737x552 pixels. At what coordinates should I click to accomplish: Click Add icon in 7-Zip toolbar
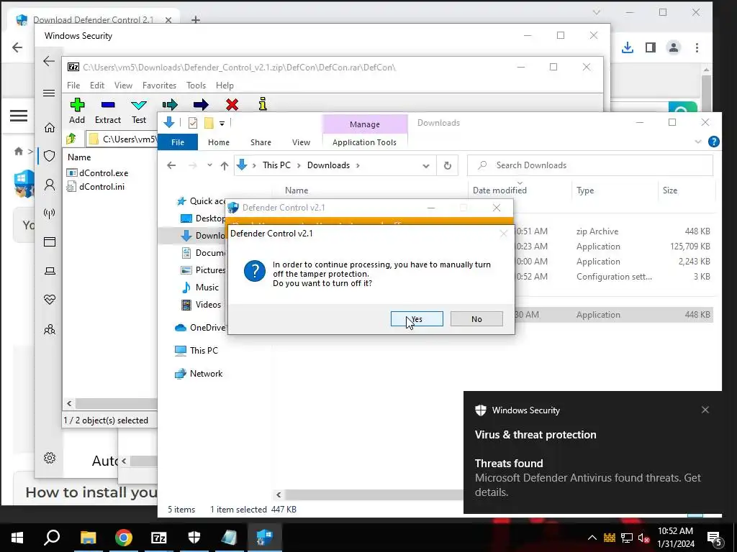77,105
